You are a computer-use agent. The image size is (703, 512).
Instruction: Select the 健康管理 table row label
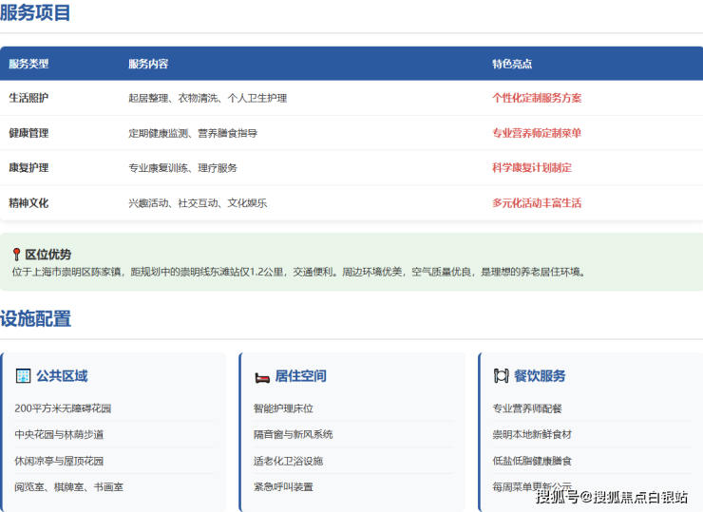coord(28,133)
